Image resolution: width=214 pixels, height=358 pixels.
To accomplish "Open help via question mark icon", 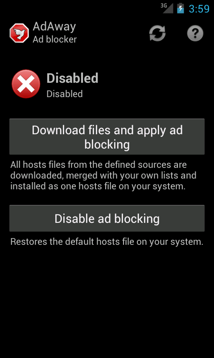I will pos(195,33).
